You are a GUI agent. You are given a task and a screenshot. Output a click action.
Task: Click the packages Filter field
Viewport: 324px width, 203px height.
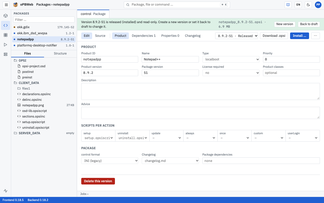44,20
